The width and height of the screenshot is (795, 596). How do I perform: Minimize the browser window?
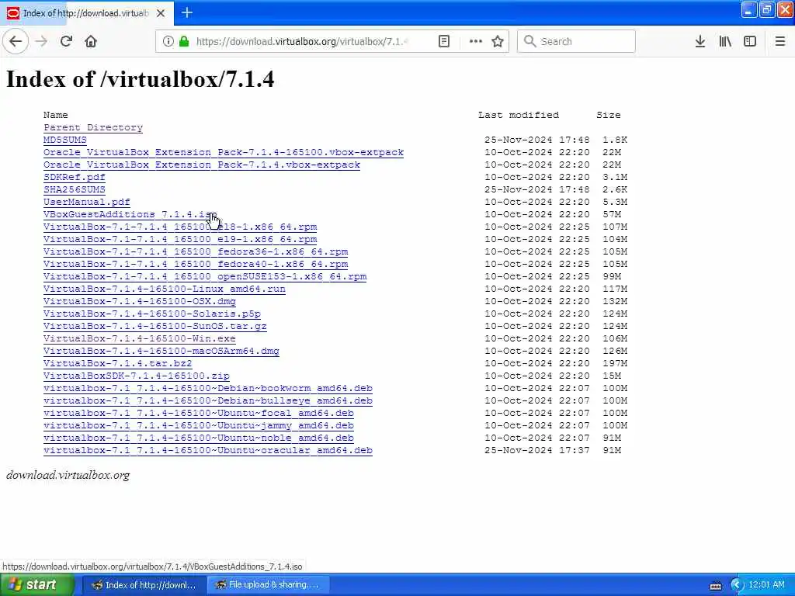pos(749,9)
